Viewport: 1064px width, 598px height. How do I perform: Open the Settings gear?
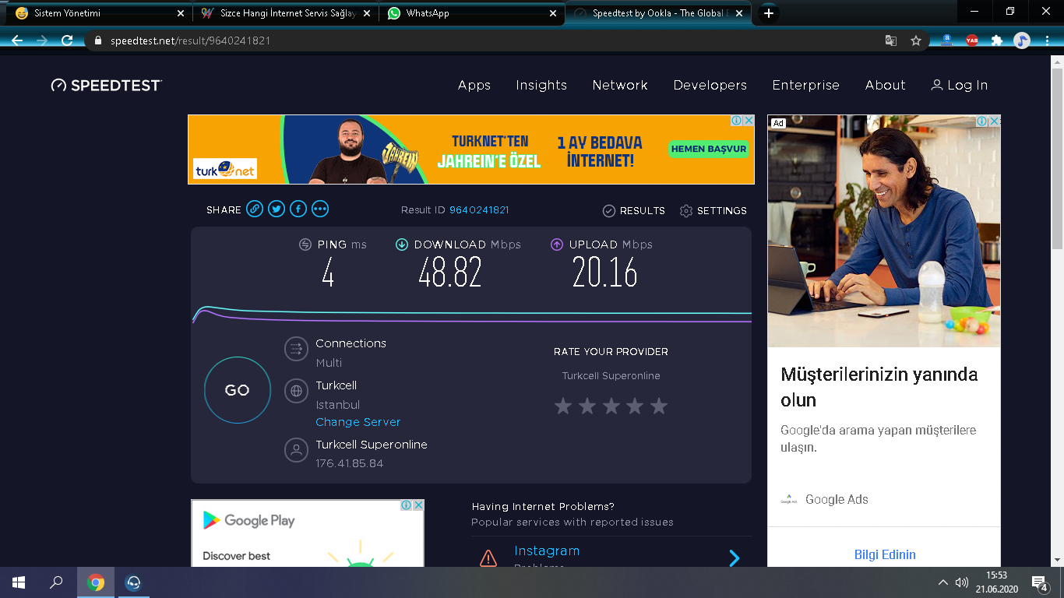coord(713,211)
